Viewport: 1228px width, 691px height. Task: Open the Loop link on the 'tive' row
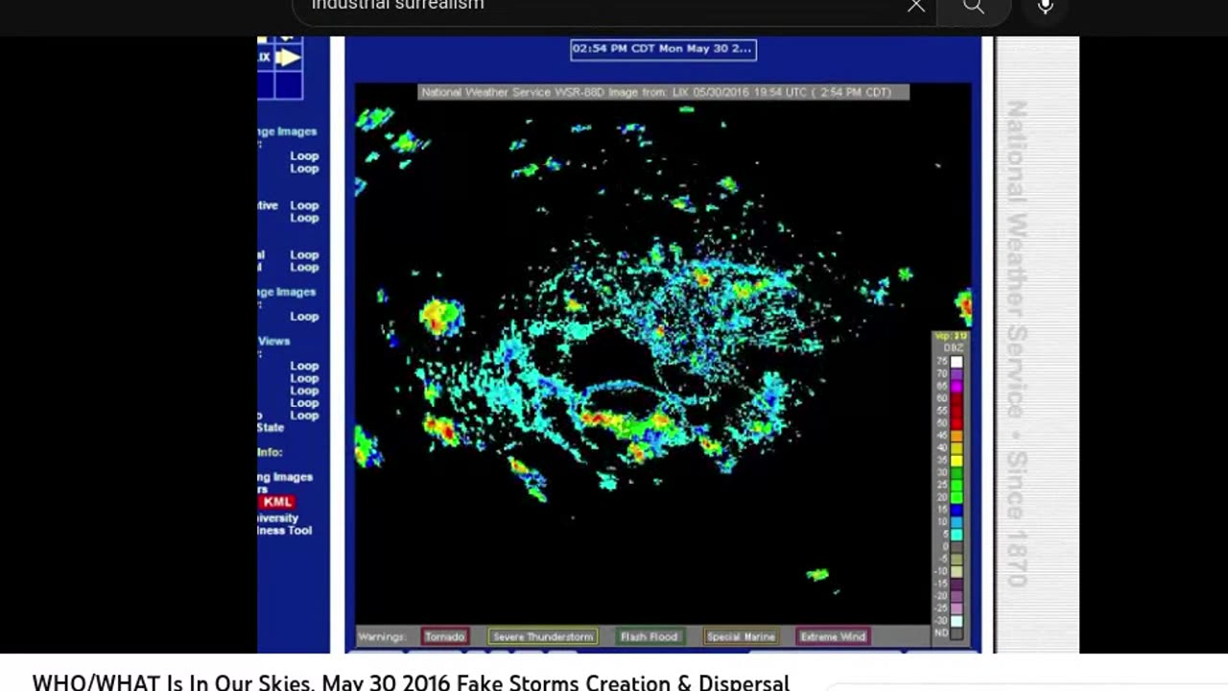[304, 205]
